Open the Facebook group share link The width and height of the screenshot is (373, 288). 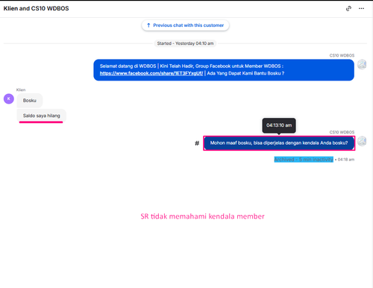(x=151, y=73)
